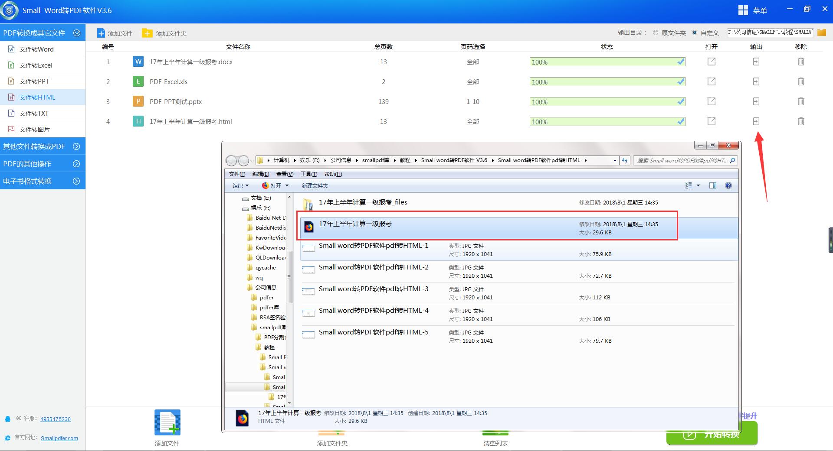Choose 文件转Excel in sidebar
This screenshot has height=451, width=833.
[x=43, y=65]
